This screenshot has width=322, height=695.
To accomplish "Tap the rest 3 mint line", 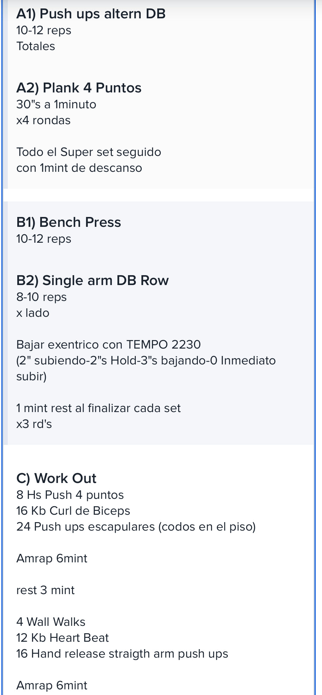I will click(x=45, y=590).
